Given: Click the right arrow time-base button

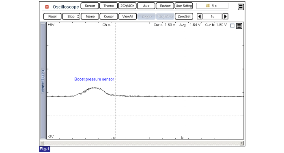Looking at the screenshot, I should point(225,17).
